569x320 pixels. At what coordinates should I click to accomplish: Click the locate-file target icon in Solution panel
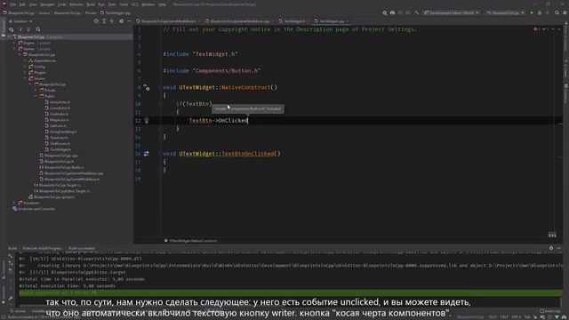coord(96,21)
